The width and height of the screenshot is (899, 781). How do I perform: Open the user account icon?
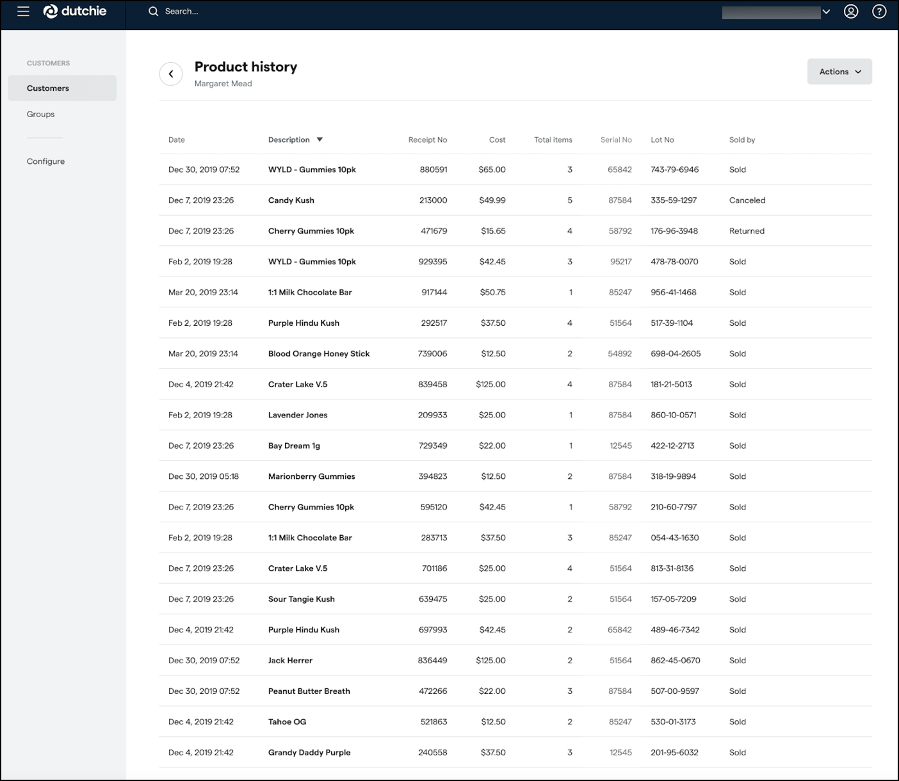[850, 11]
